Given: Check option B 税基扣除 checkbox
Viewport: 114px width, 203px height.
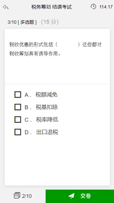Looking at the screenshot, I should coord(18,107).
